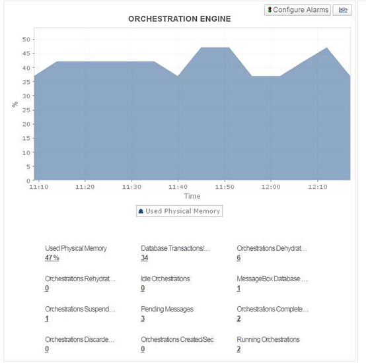This screenshot has height=363, width=366.
Task: Select the ORCHESTRATION ENGINE chart title
Action: (180, 19)
